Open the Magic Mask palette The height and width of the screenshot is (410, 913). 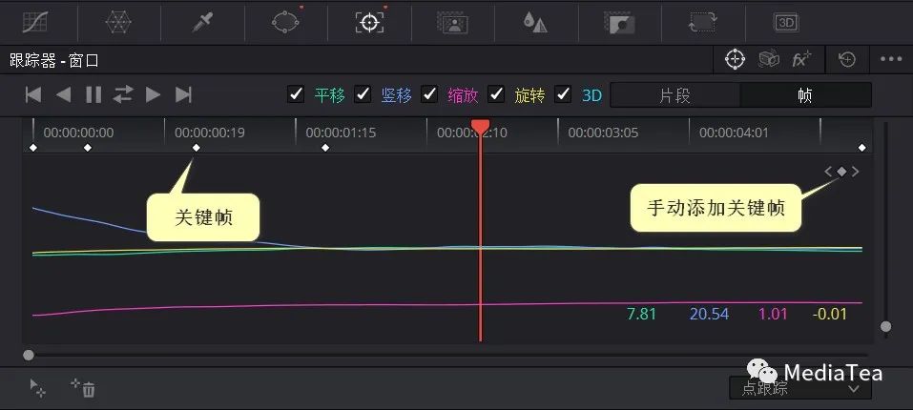[452, 23]
